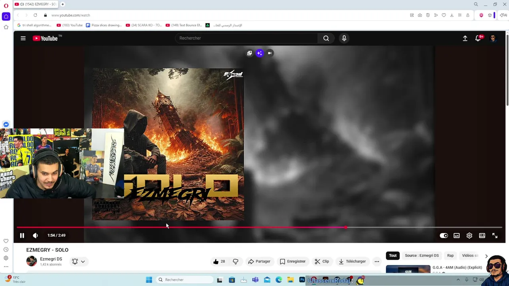Open the tri shell algorithme bookmark
Screen dimensions: 509x286
(34, 25)
